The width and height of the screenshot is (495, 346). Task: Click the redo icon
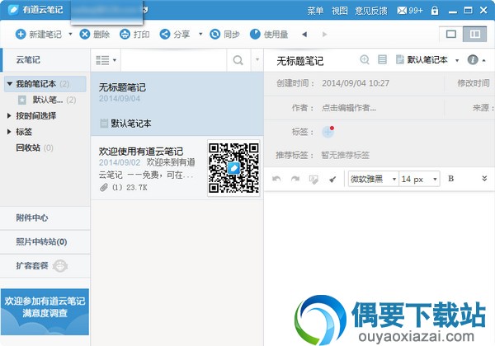[x=295, y=179]
